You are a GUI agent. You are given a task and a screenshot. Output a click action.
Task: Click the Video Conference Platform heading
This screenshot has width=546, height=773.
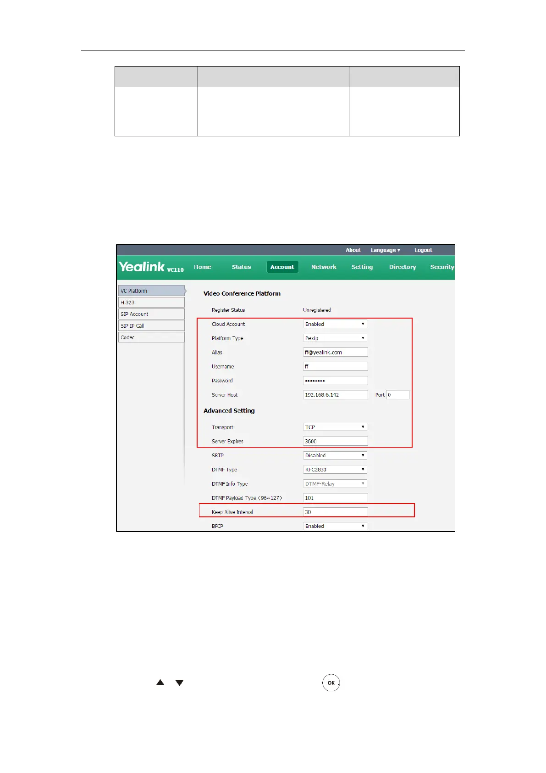(x=242, y=293)
